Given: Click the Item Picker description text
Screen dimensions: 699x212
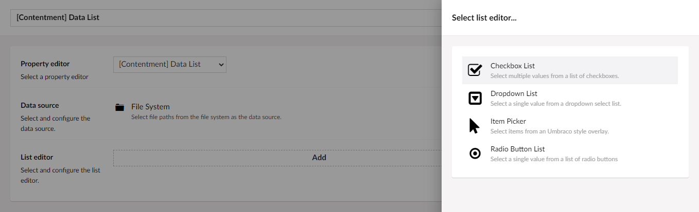Looking at the screenshot, I should pyautogui.click(x=549, y=131).
